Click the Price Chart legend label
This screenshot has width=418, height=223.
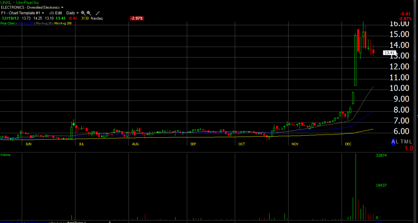click(8, 24)
